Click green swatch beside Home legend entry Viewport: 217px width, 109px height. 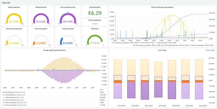[140, 43]
